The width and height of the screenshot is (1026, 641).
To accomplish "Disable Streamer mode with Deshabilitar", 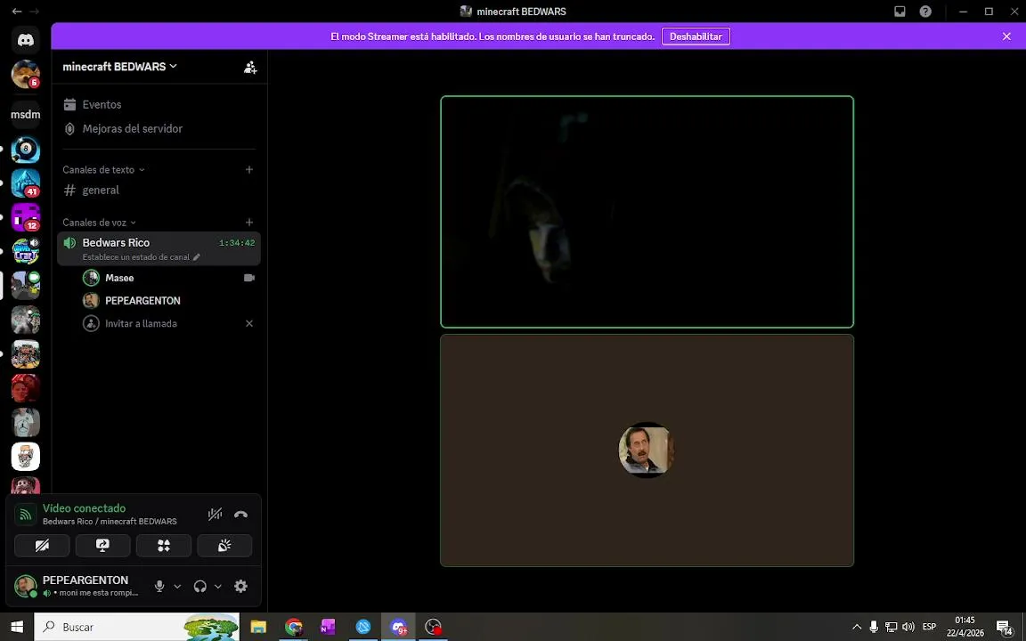I will click(696, 37).
